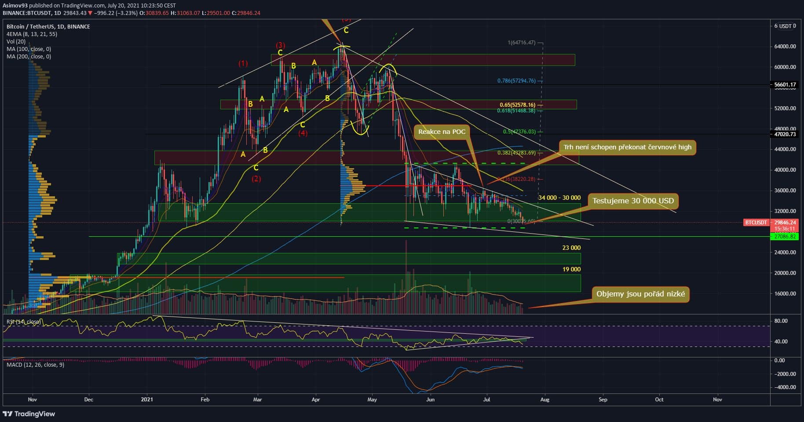
Task: Click the green 27086.82 price line label
Action: point(785,237)
